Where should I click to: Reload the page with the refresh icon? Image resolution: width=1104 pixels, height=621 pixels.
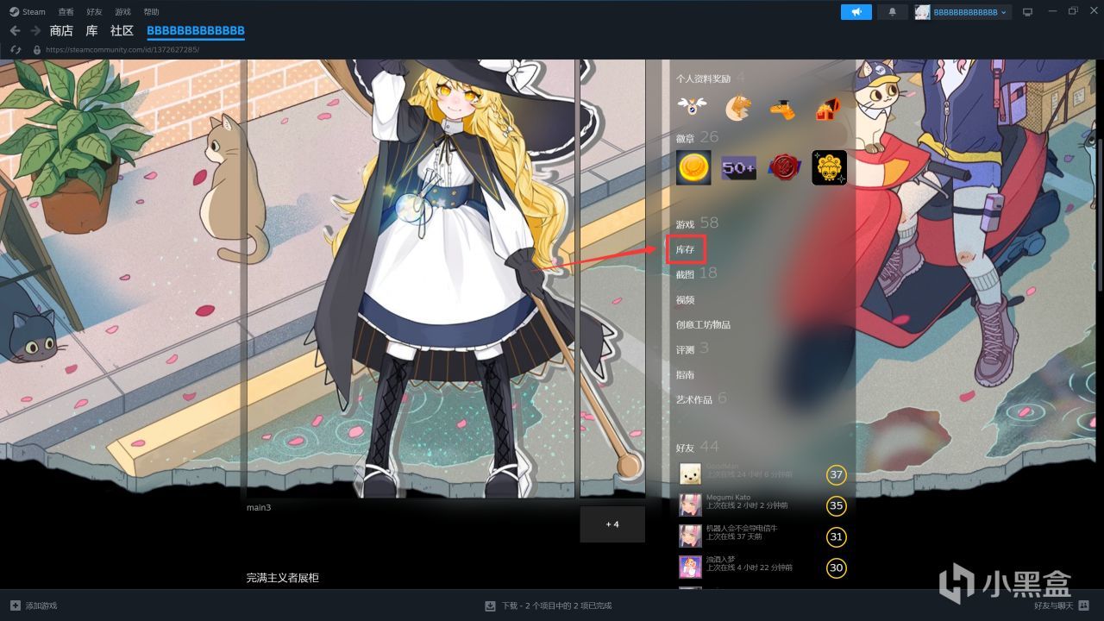[x=16, y=50]
